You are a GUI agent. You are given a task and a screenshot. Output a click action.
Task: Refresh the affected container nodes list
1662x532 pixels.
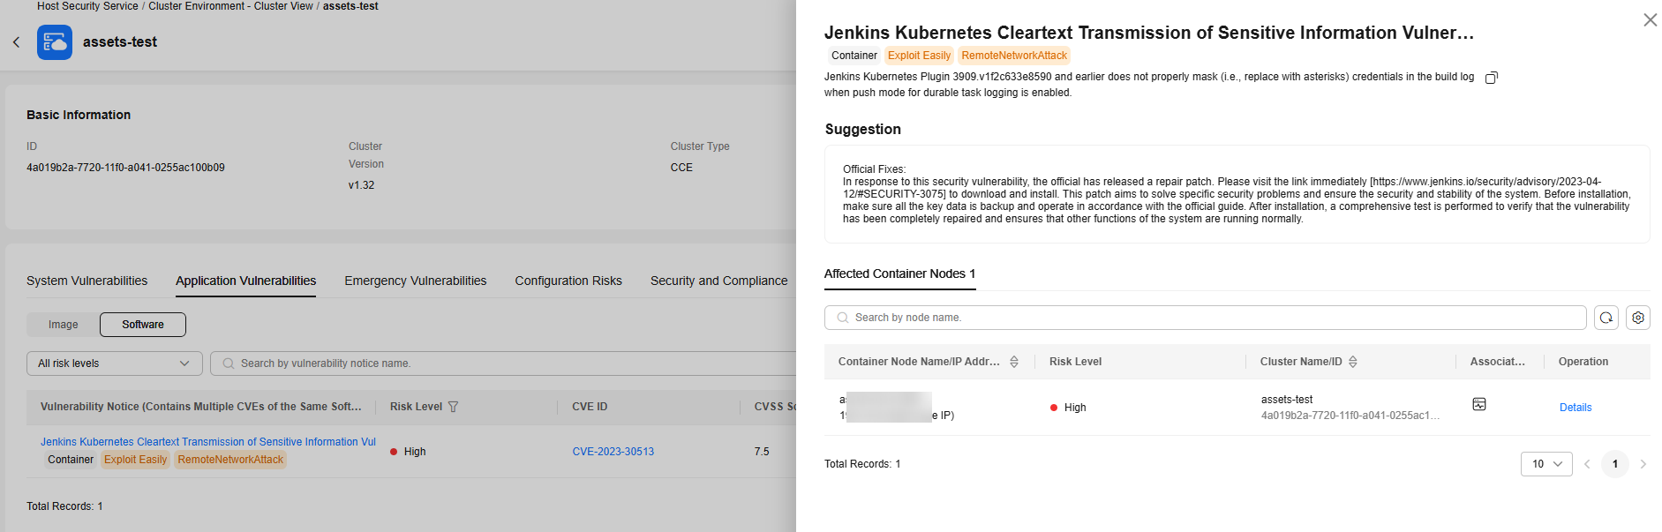1606,318
